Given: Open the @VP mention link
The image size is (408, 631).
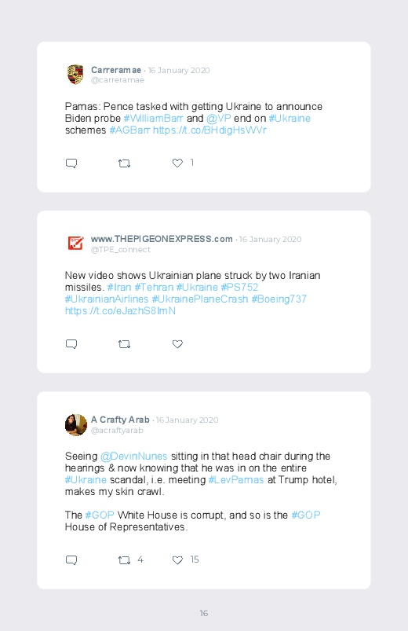Looking at the screenshot, I should tap(219, 119).
